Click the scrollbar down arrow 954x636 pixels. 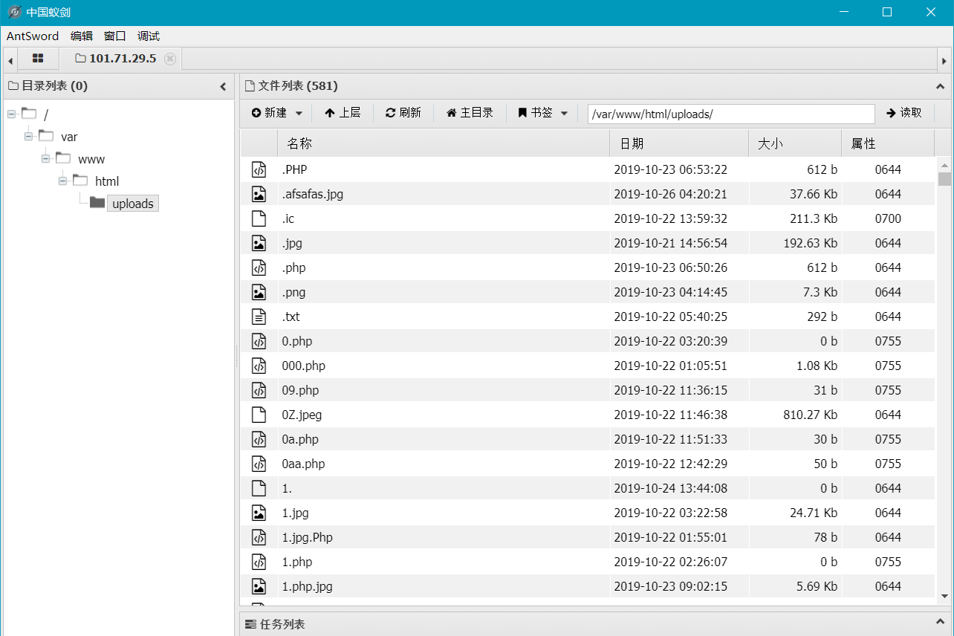pos(944,595)
